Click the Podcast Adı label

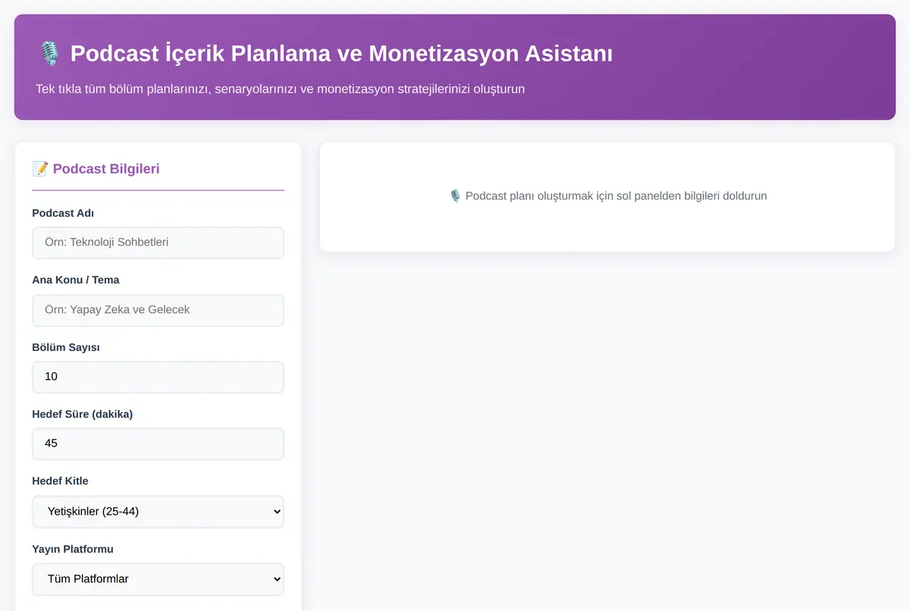tap(63, 213)
